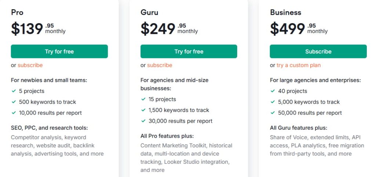Open the subscribe link under Pro plan
The height and width of the screenshot is (177, 376).
point(30,65)
